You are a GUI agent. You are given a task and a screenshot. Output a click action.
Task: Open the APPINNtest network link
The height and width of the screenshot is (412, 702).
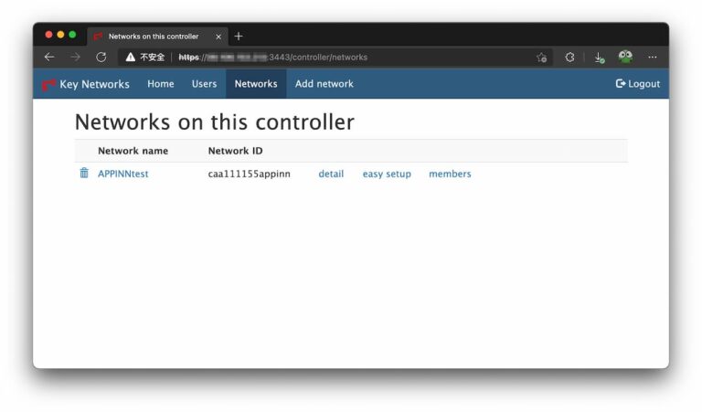pyautogui.click(x=122, y=174)
